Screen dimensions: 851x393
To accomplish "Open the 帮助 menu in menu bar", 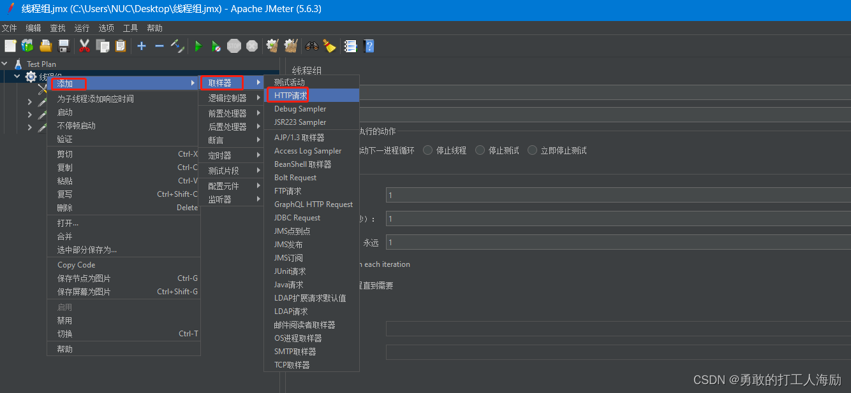I will (x=154, y=28).
